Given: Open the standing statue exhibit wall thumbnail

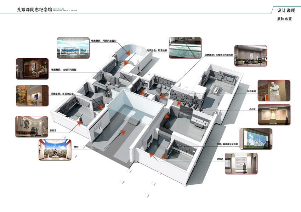Looking at the screenshot, I should [274, 114].
